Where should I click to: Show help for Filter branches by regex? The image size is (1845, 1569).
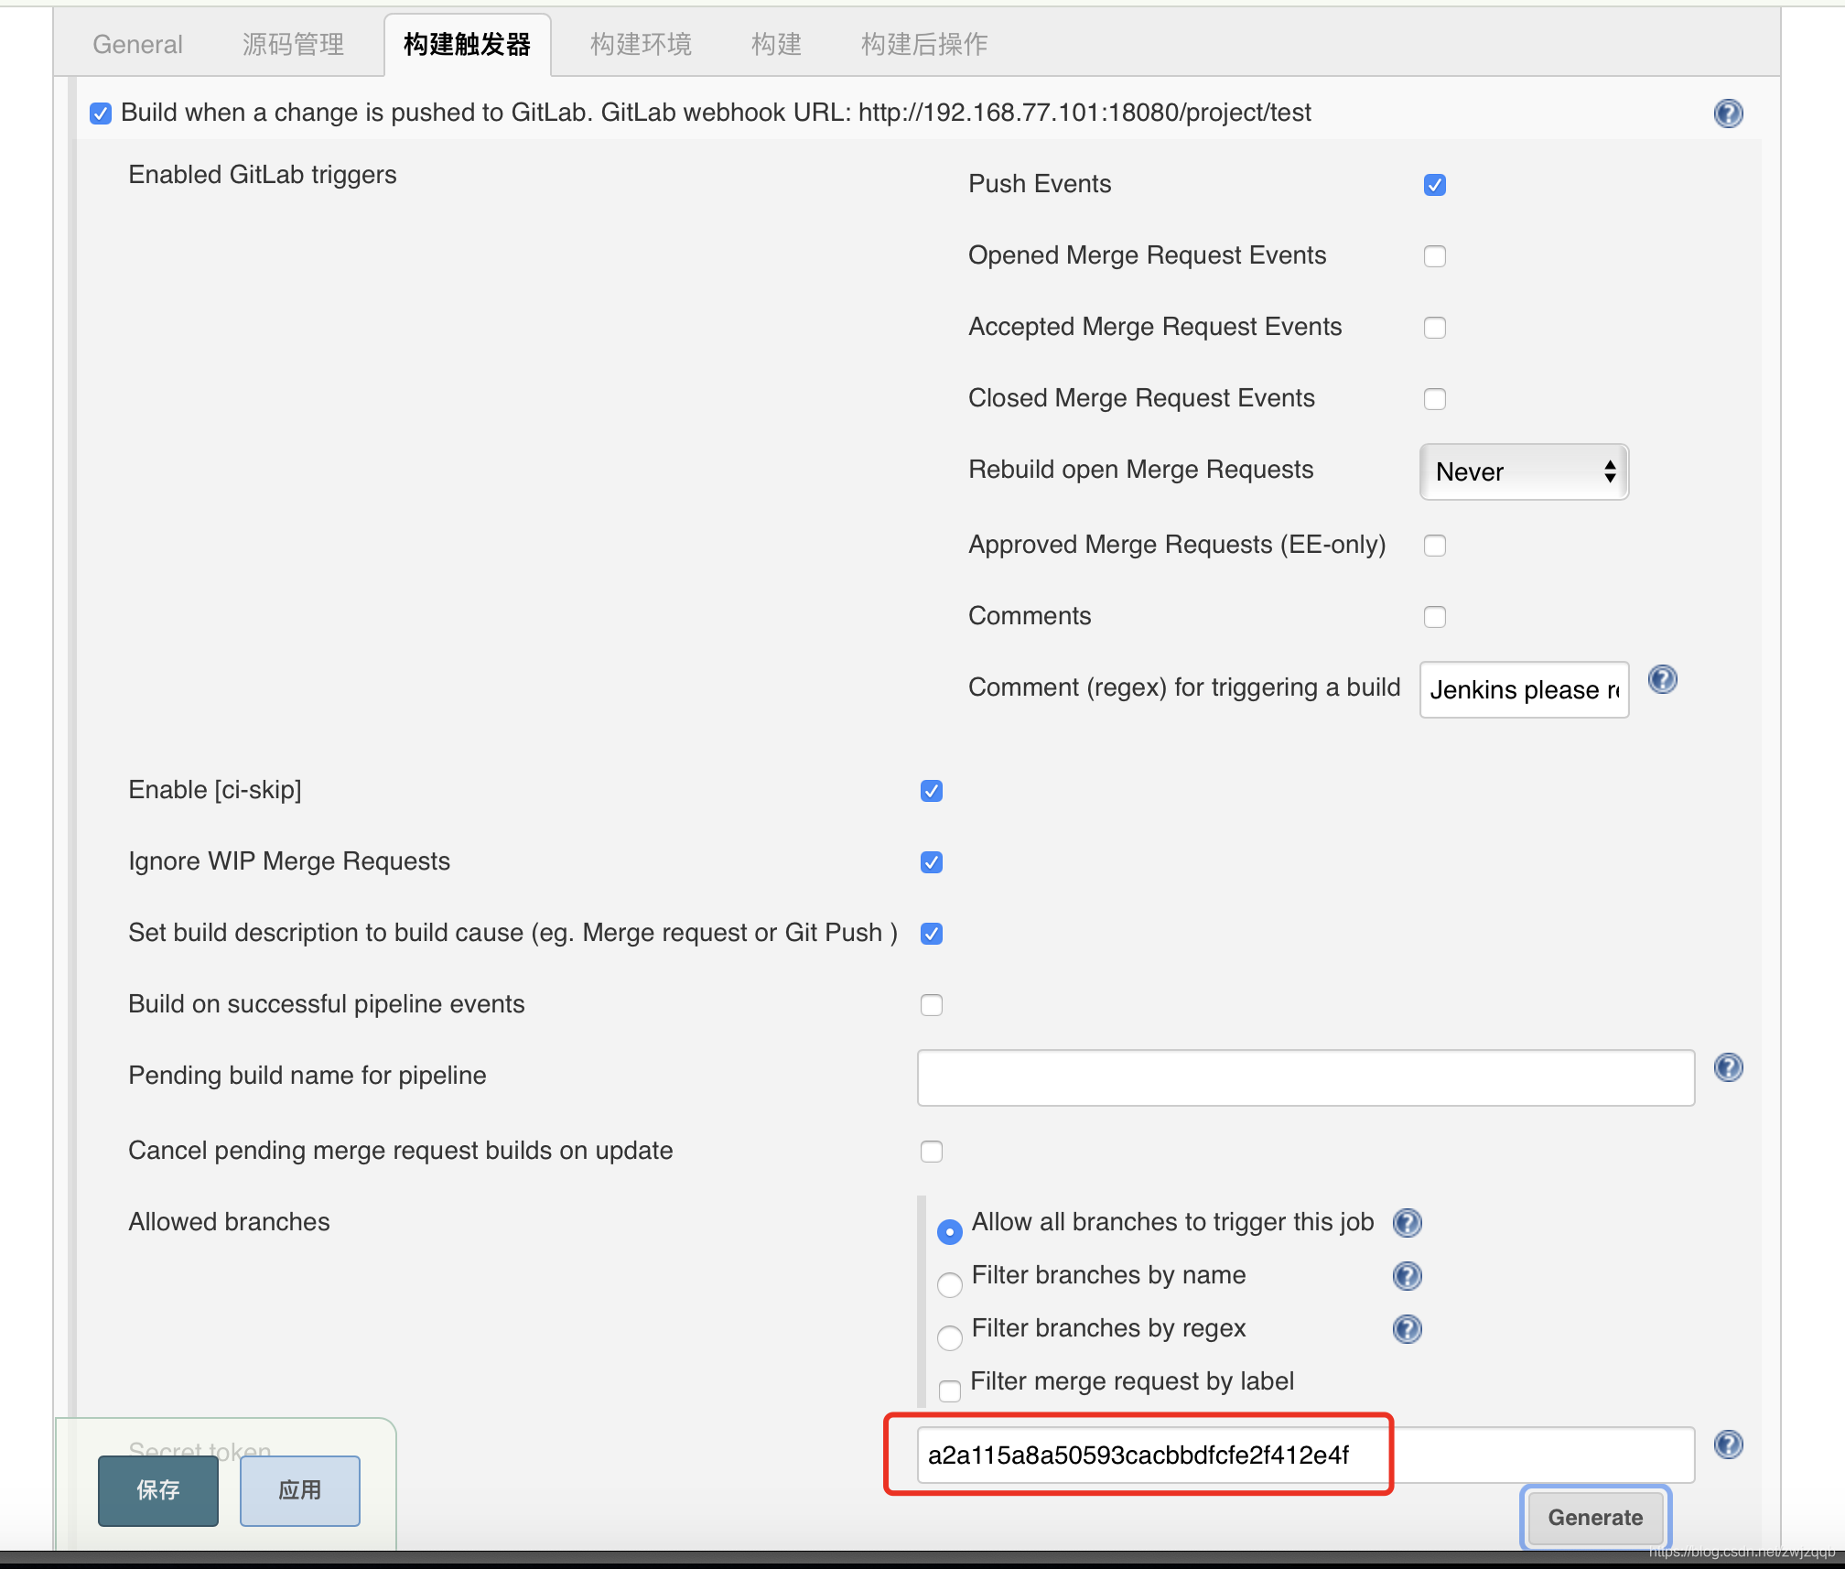click(1407, 1329)
